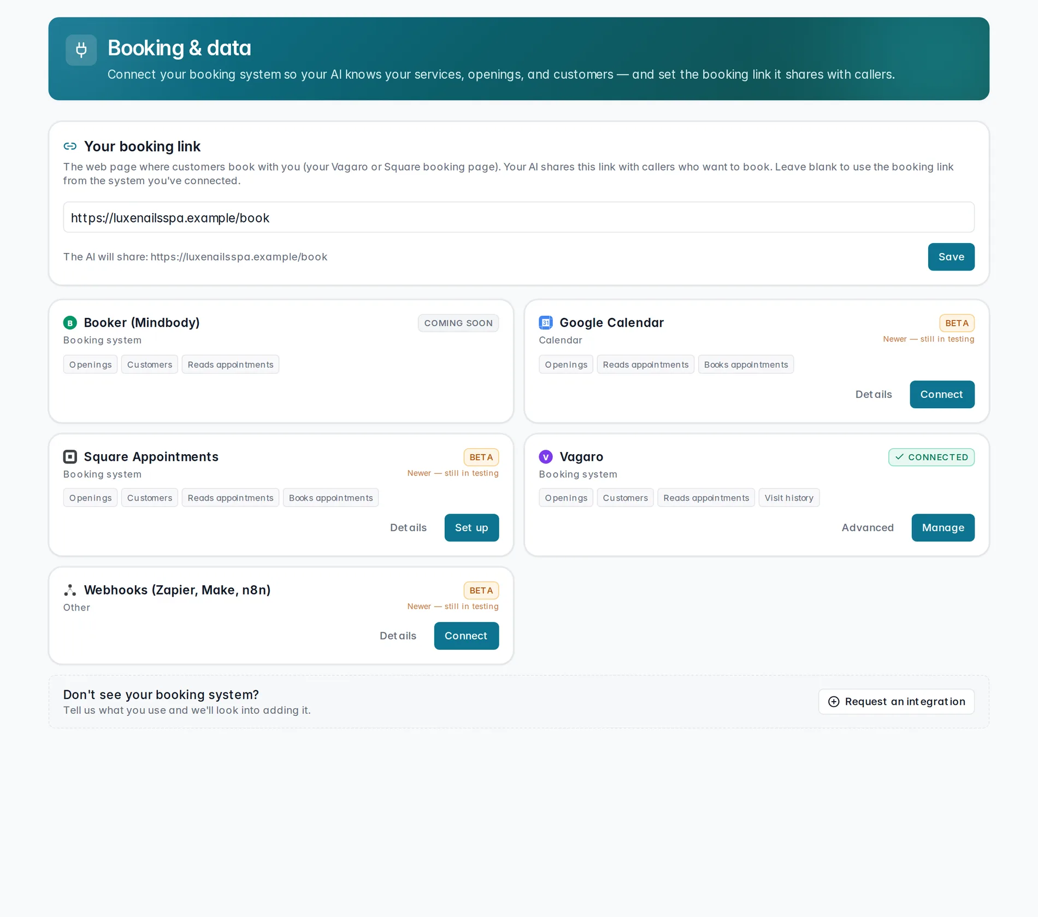1038x917 pixels.
Task: Click the Beta badge on Square Appointments
Action: pyautogui.click(x=481, y=457)
